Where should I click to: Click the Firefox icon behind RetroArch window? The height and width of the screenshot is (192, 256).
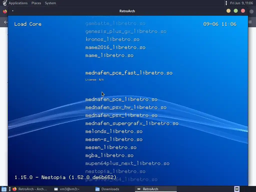point(5,11)
